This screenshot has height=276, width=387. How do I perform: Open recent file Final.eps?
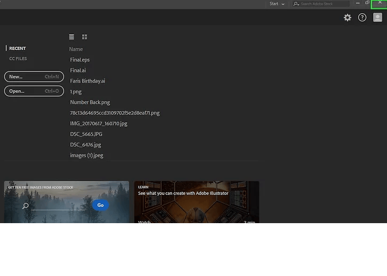point(80,60)
